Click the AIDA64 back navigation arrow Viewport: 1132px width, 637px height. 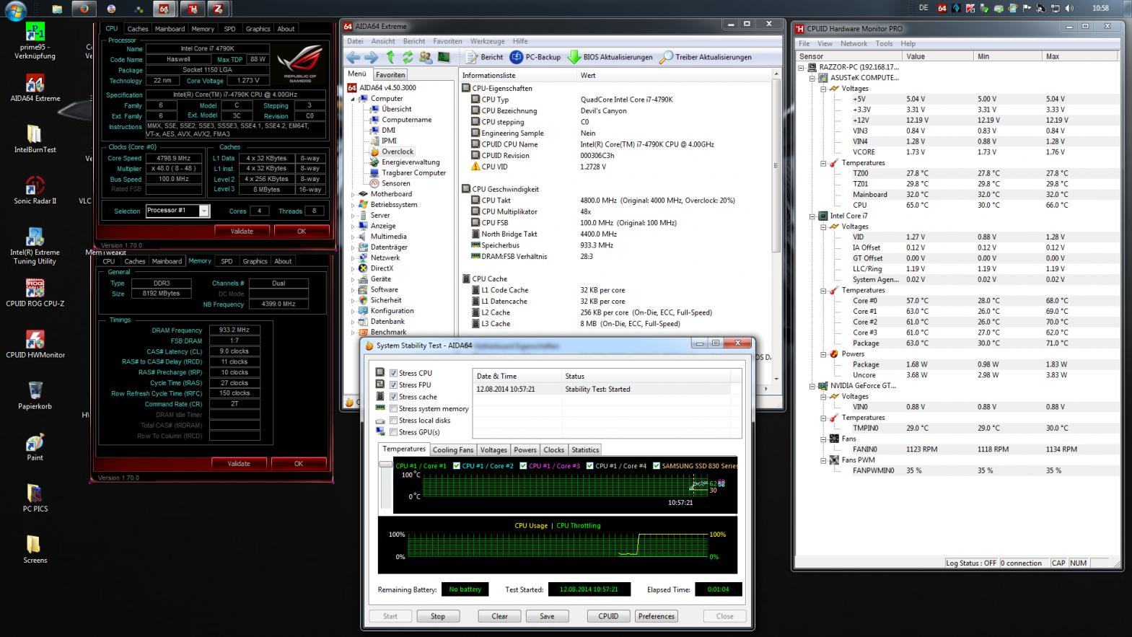click(353, 57)
